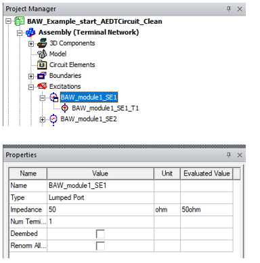Collapse the Excitations node

(x=31, y=87)
